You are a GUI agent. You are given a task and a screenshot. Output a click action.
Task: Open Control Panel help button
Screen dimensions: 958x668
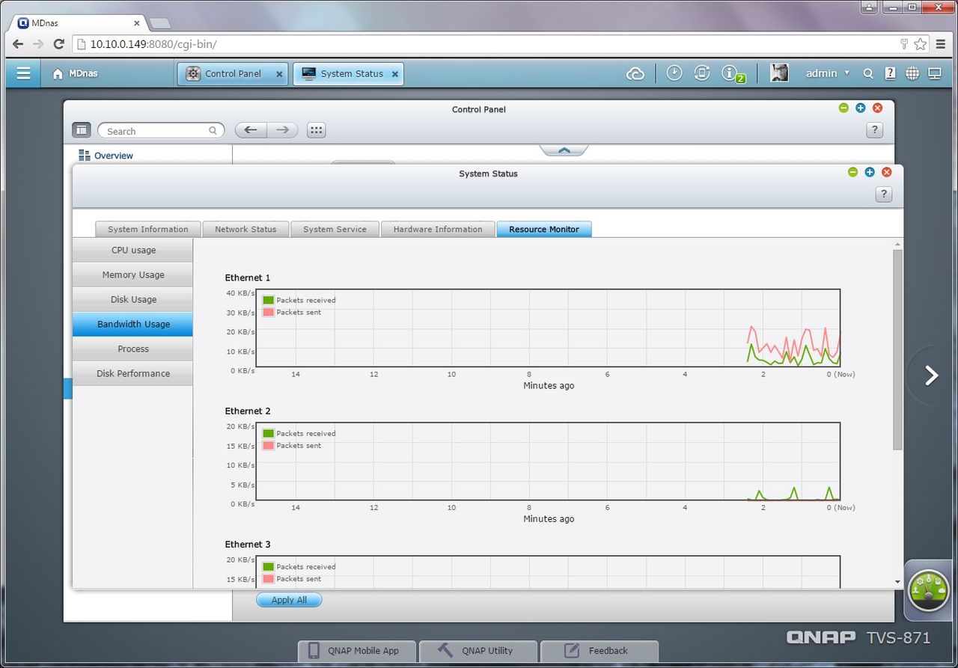[x=874, y=130]
